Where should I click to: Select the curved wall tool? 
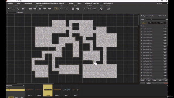61,8
